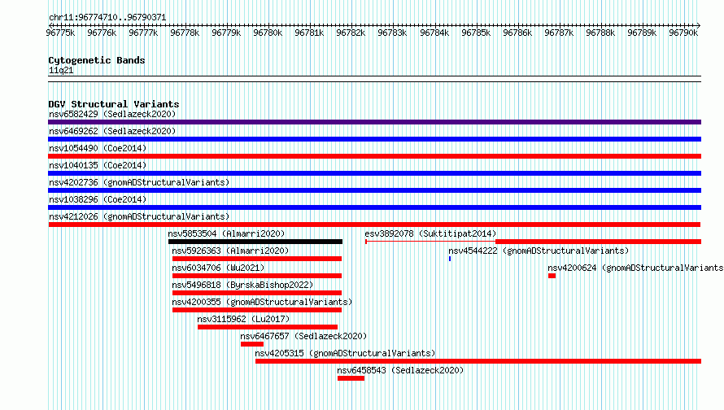The height and width of the screenshot is (410, 724).
Task: Click the Cytogenetic Bands track title
Action: coord(97,60)
